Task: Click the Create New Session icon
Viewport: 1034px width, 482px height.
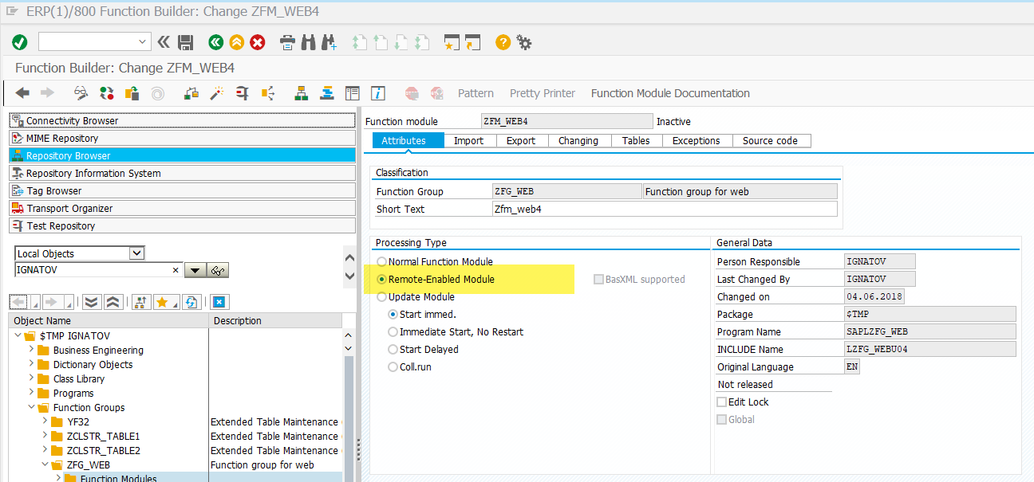Action: tap(452, 42)
